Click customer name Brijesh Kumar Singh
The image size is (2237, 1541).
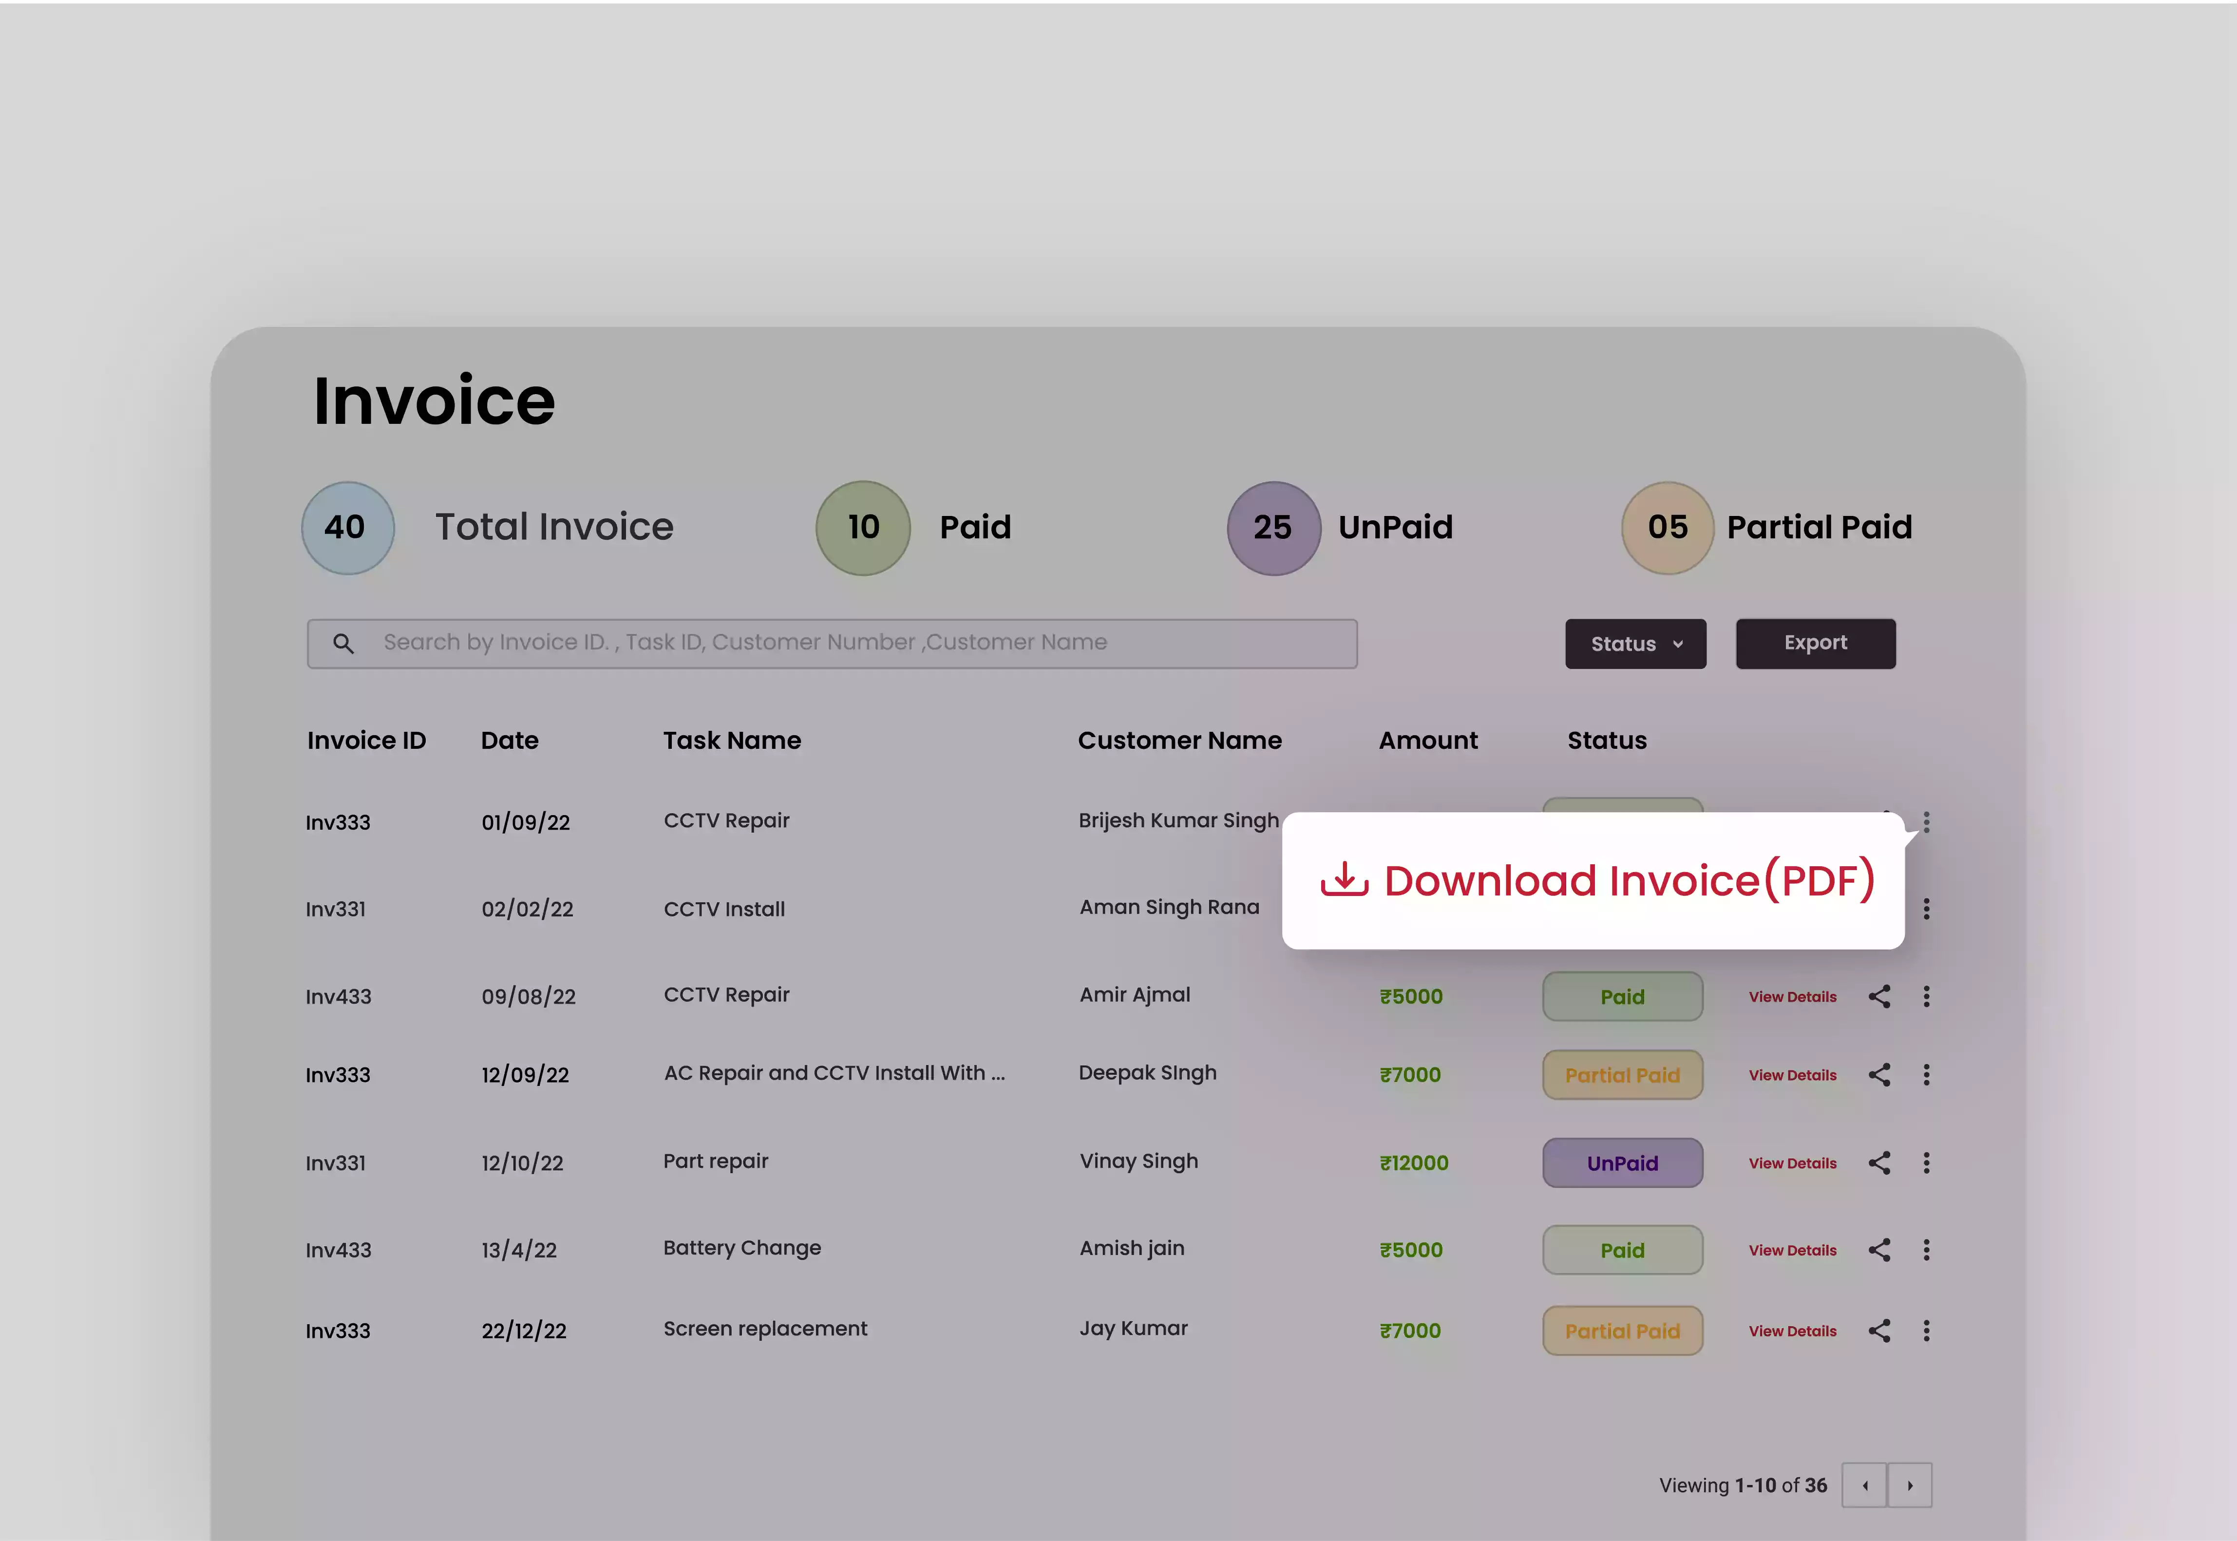point(1178,821)
